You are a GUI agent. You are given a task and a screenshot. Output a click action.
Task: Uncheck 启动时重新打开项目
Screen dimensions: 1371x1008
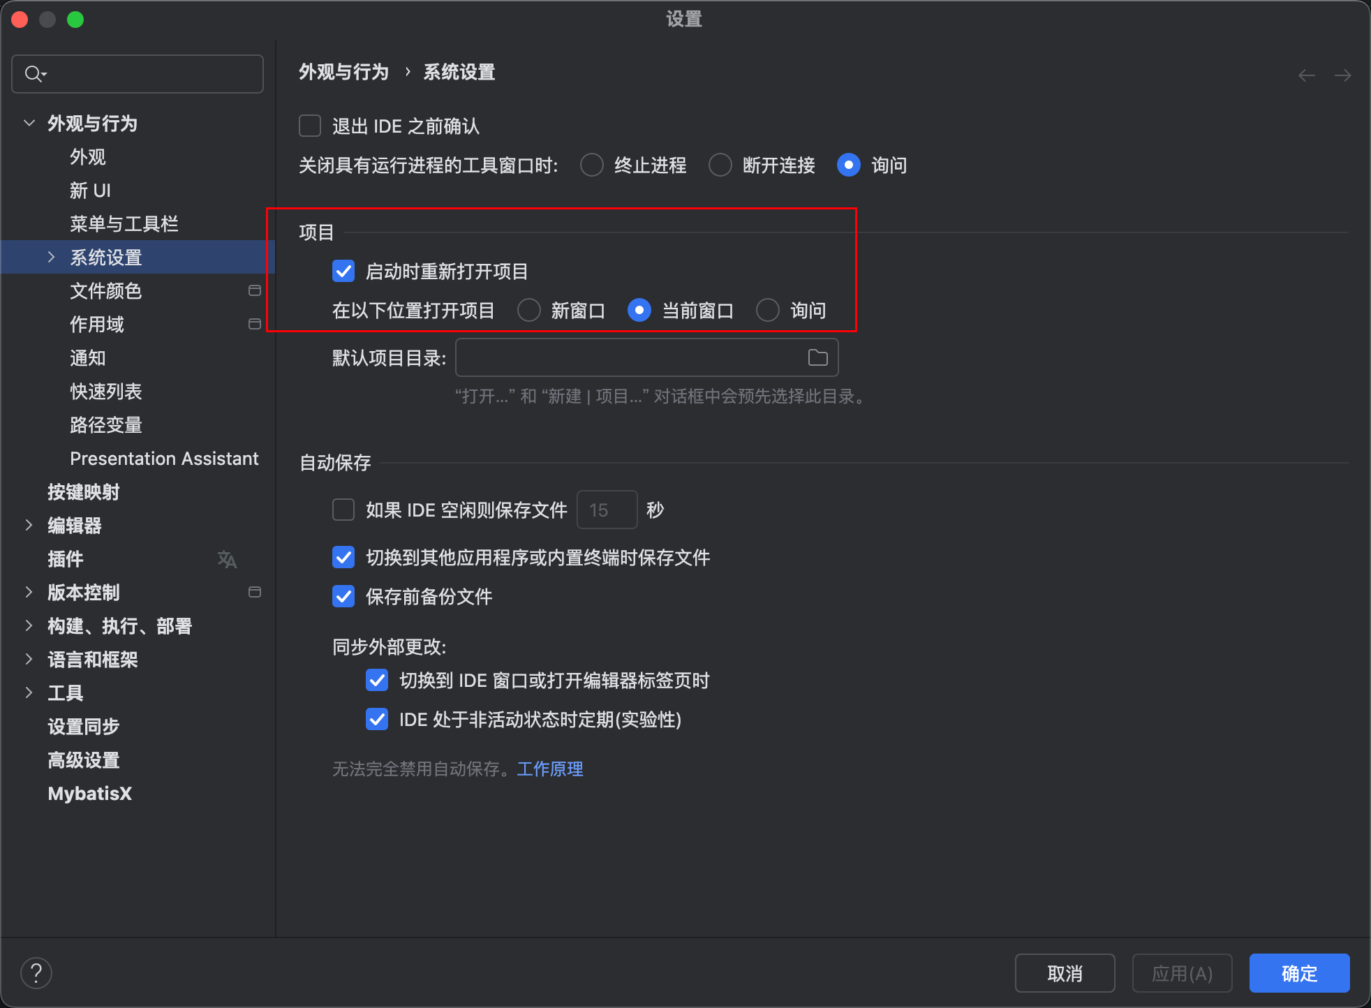pos(343,271)
